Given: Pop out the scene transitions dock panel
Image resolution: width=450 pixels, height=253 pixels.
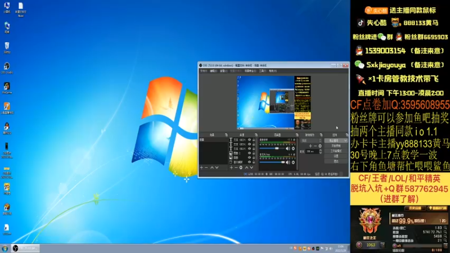Looking at the screenshot, I should (321, 135).
